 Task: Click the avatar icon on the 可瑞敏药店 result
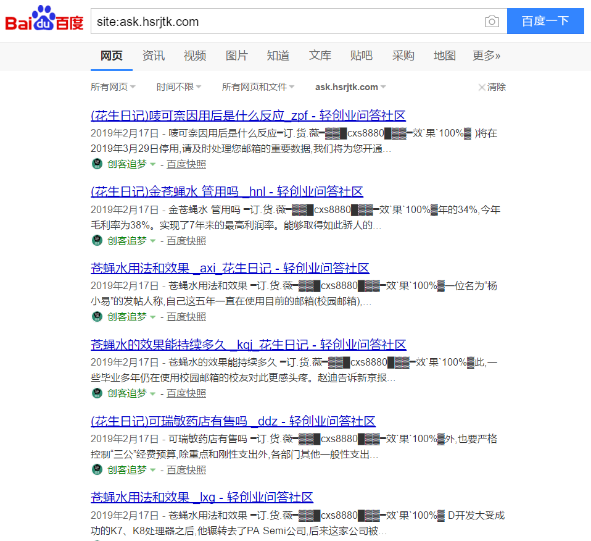click(x=97, y=469)
